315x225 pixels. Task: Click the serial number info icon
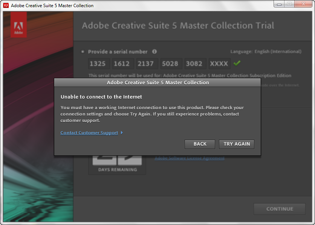pos(154,52)
